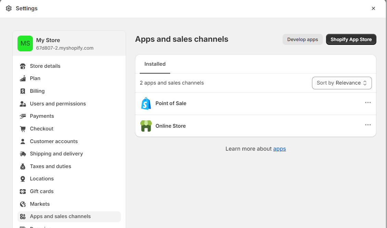The height and width of the screenshot is (228, 387).
Task: Click the 2 apps and sales channels count
Action: [172, 83]
